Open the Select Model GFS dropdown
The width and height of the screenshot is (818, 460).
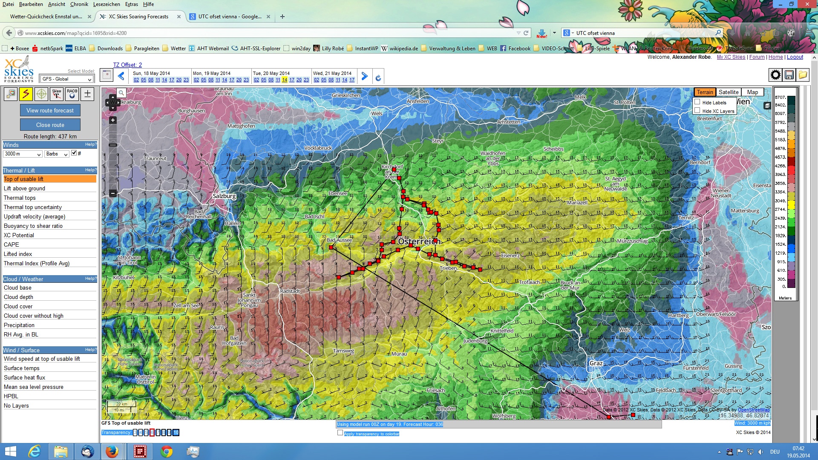pos(67,79)
